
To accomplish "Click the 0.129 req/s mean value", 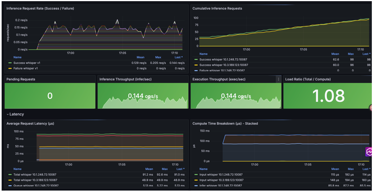I will 139,63.
